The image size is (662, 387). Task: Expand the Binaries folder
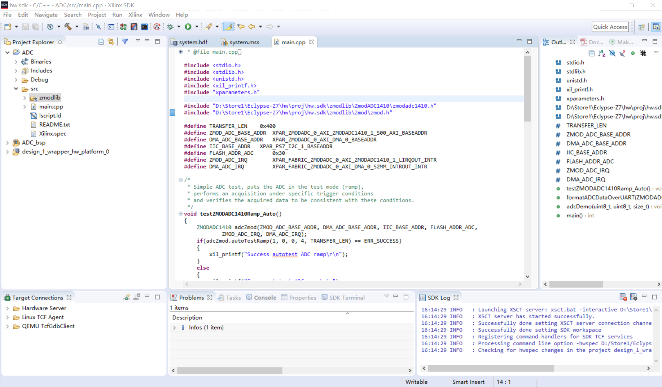click(16, 62)
